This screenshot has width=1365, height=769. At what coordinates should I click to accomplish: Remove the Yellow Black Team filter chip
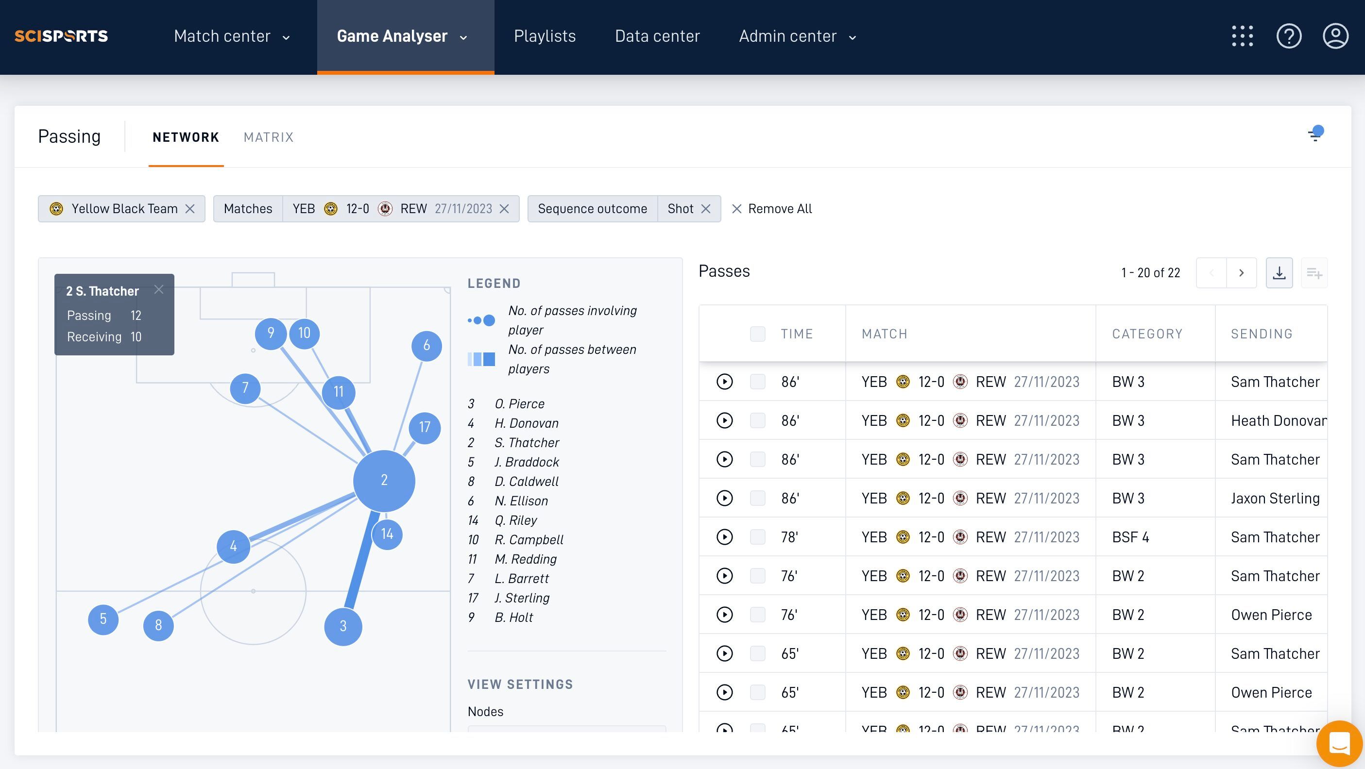click(x=190, y=209)
